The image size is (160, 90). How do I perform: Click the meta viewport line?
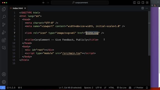click(75, 26)
